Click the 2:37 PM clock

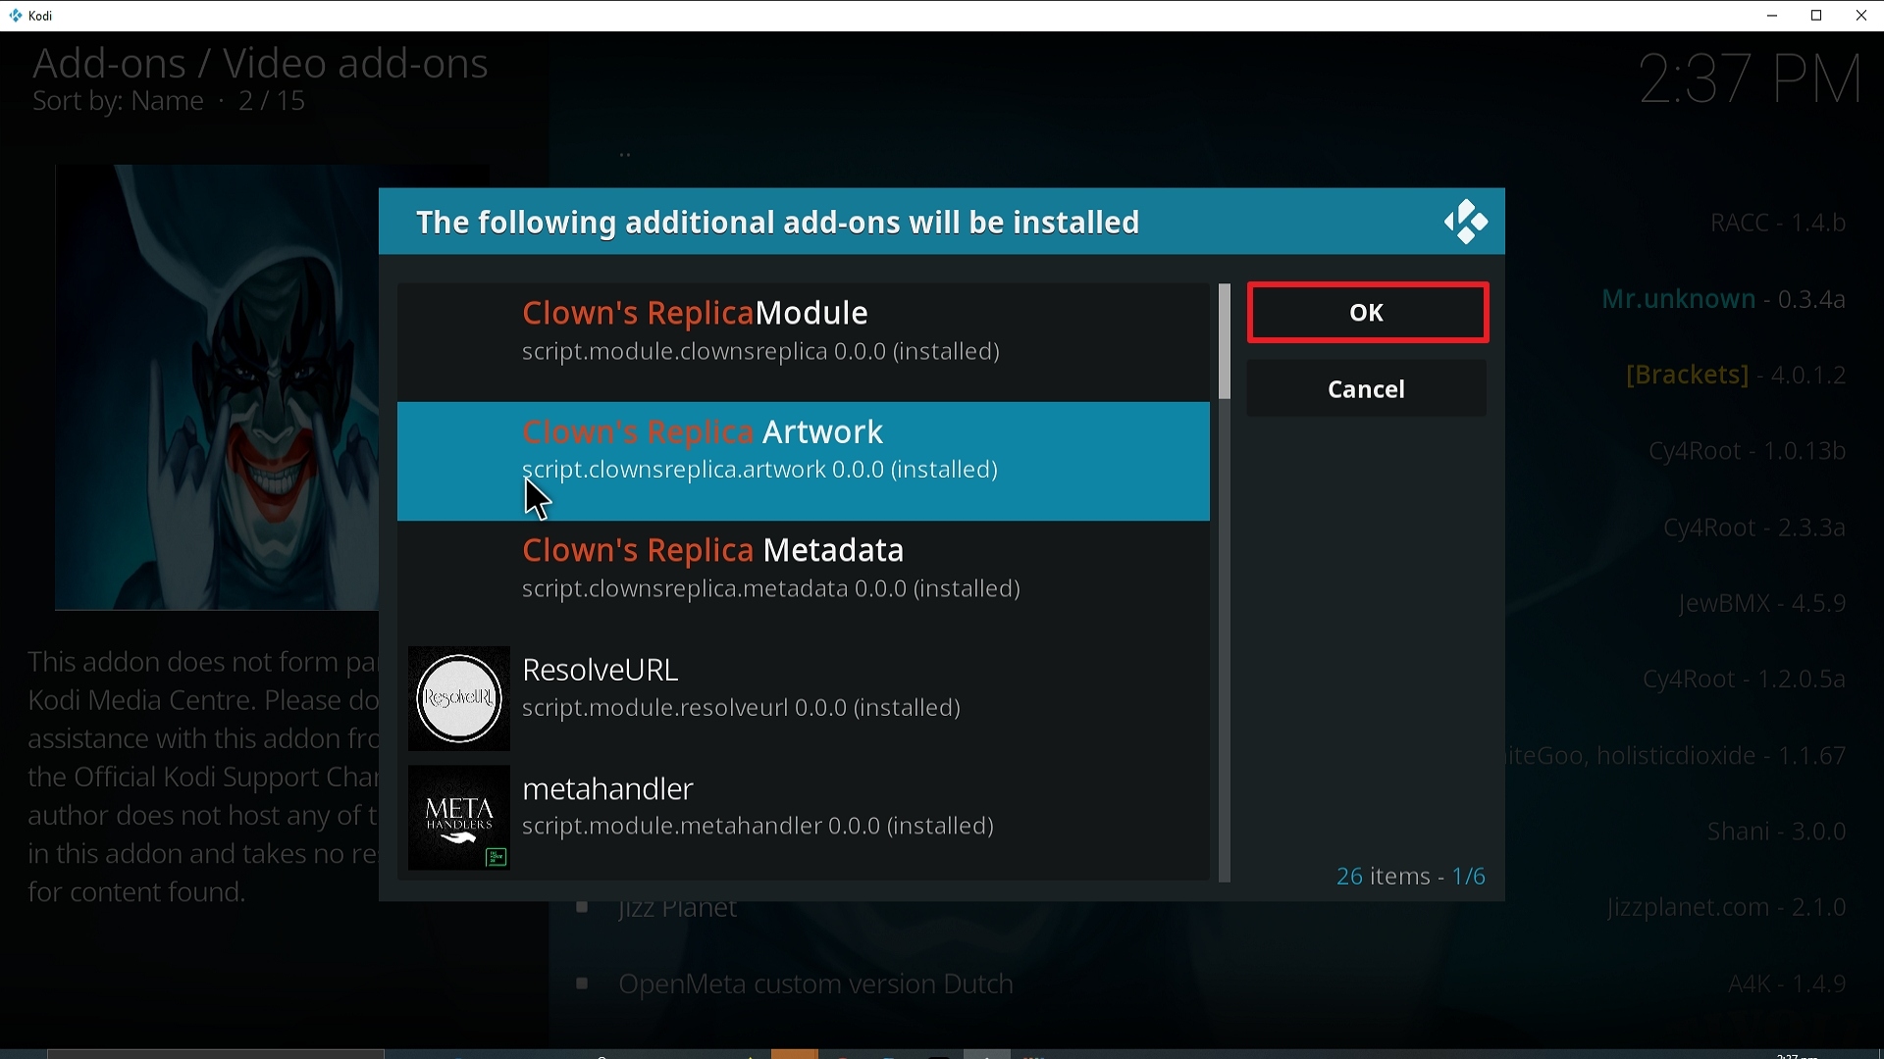[x=1751, y=79]
